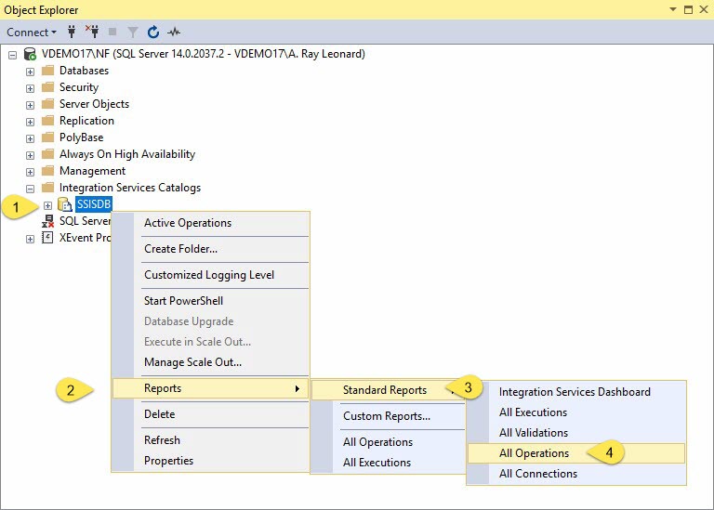Select the Replication tree label

(x=86, y=121)
